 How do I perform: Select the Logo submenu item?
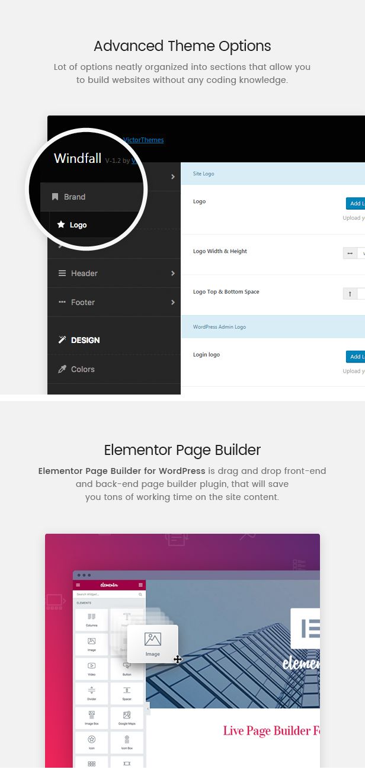click(78, 225)
